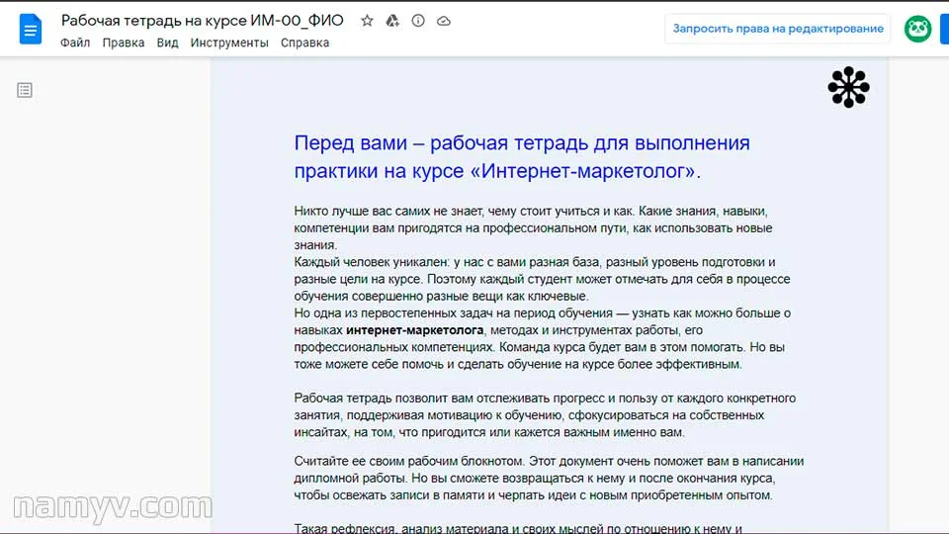Open the Справка menu
This screenshot has height=534, width=949.
[305, 43]
